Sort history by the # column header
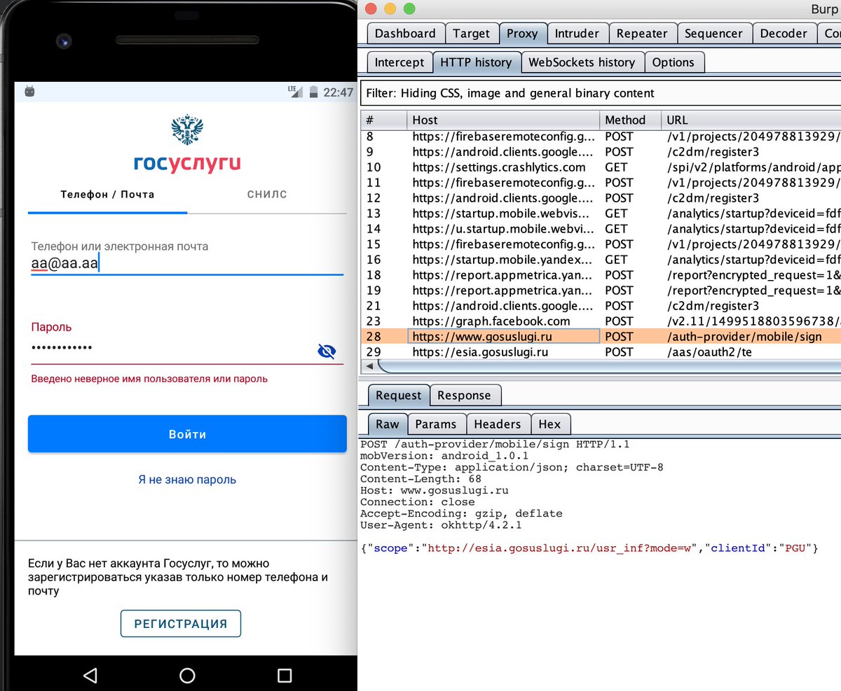The height and width of the screenshot is (691, 841). coord(383,120)
